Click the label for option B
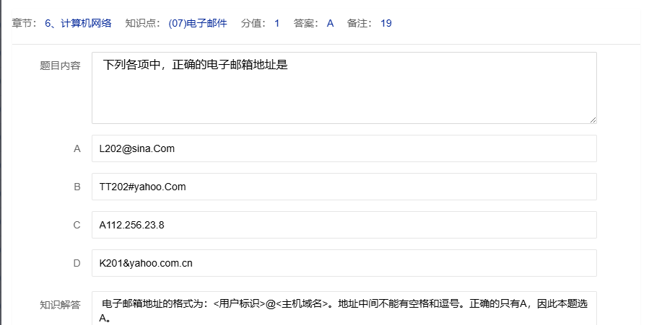This screenshot has height=325, width=649. click(x=77, y=187)
